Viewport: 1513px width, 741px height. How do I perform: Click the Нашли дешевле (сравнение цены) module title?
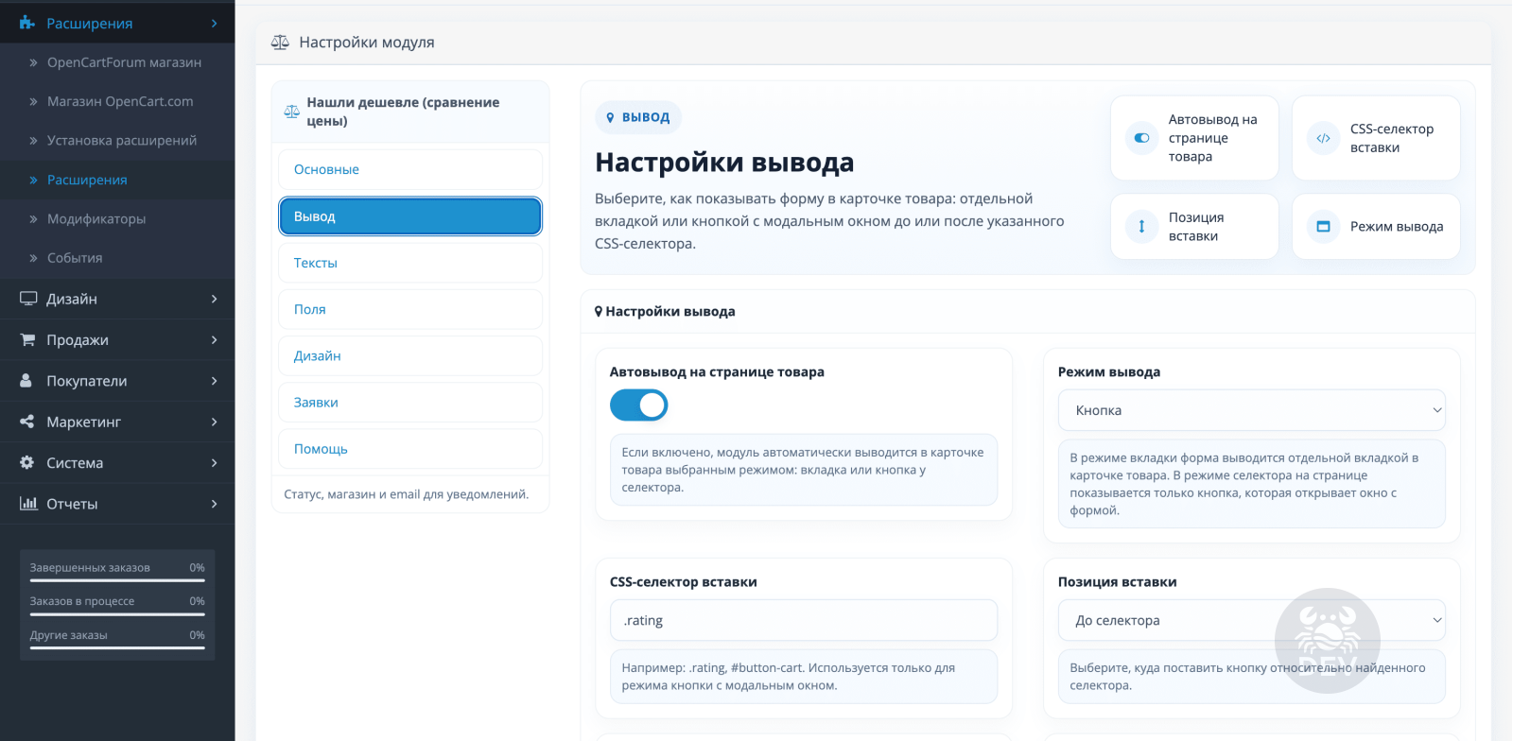[403, 112]
